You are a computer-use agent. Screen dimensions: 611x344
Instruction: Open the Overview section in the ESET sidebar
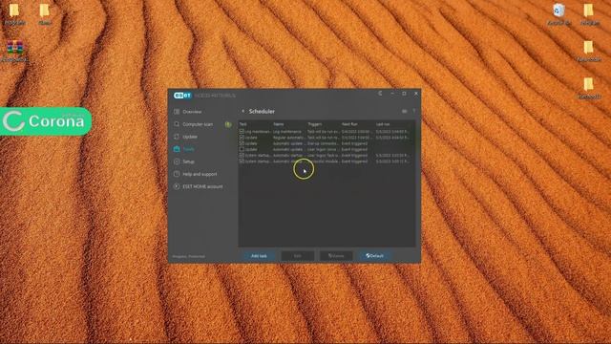tap(193, 112)
